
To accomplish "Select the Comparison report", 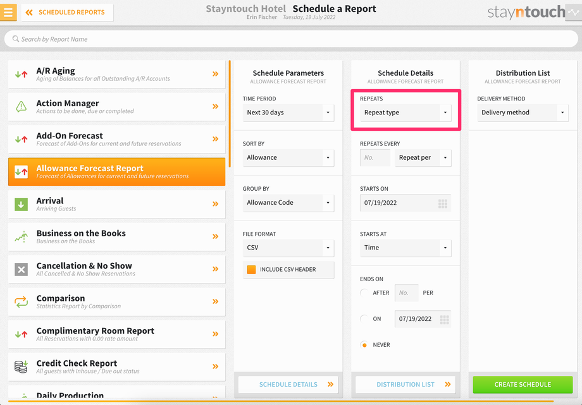I will pos(116,302).
